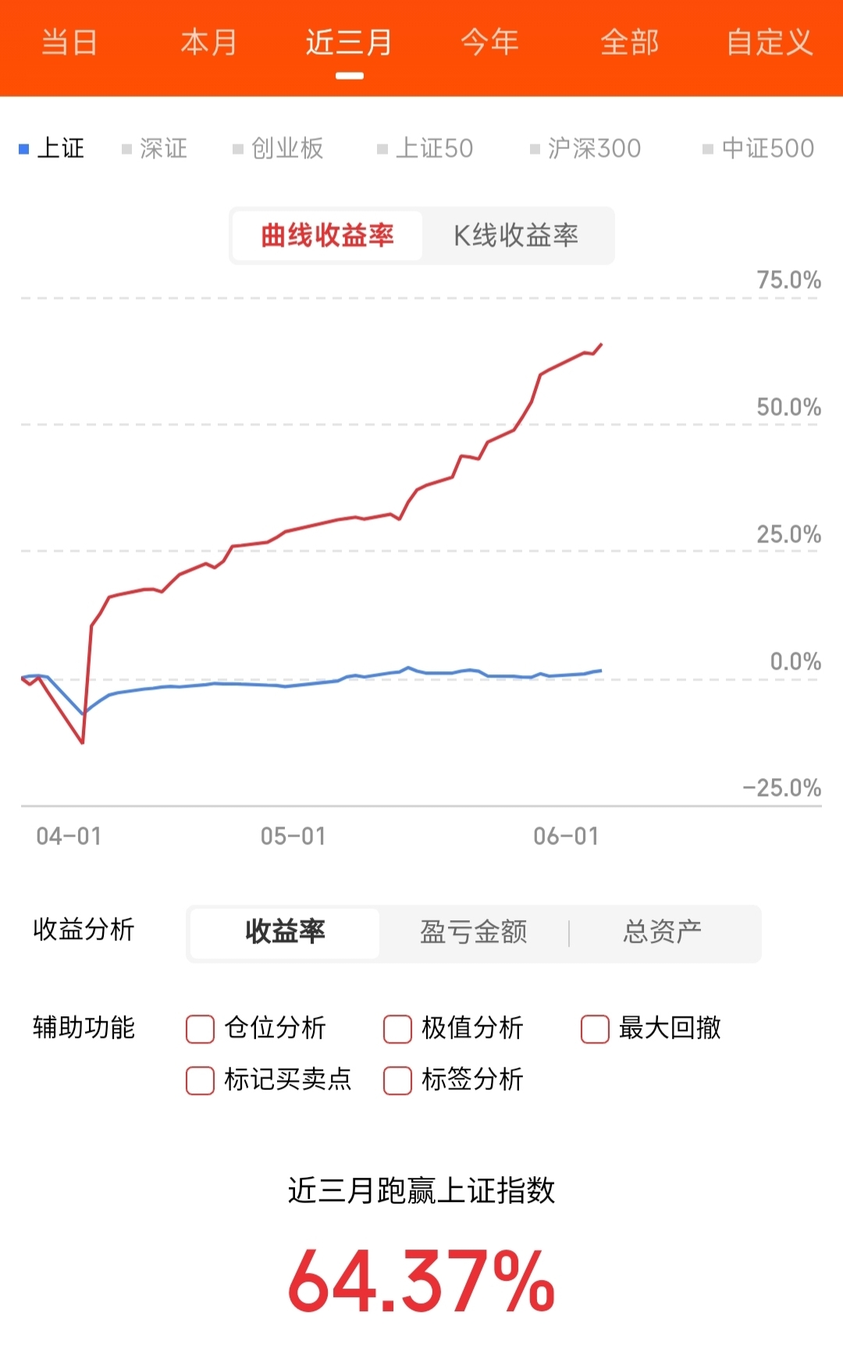The width and height of the screenshot is (843, 1355).
Task: Switch benchmark to 上证50
Action: (425, 148)
